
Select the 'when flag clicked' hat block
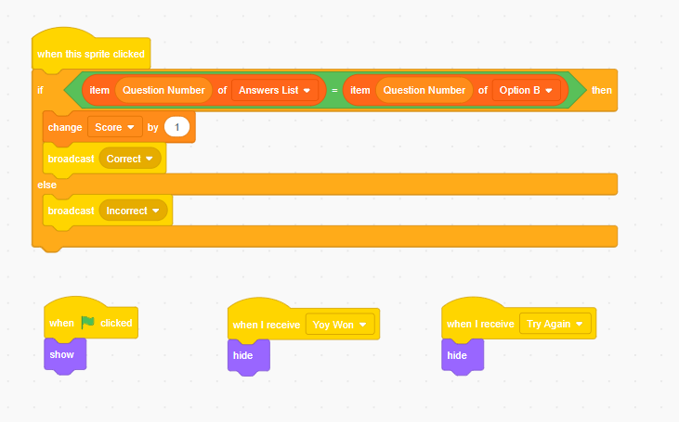(91, 319)
